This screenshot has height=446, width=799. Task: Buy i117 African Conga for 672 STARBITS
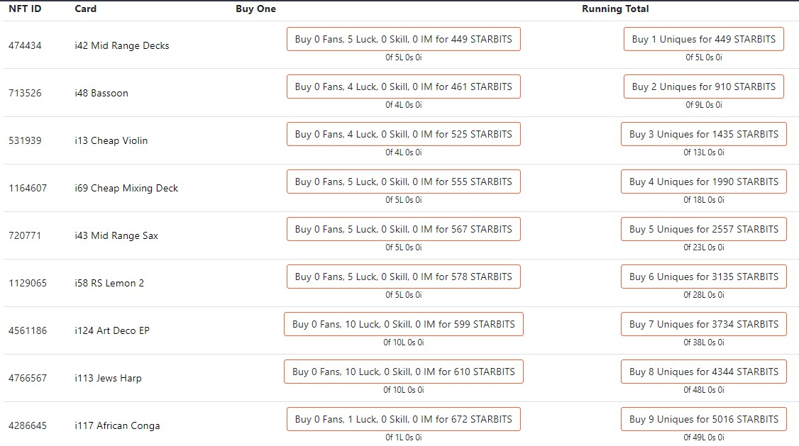404,419
